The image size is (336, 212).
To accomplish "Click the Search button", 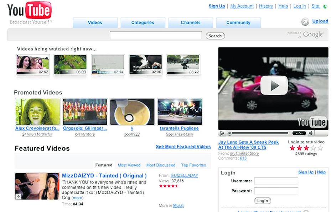I will [215, 36].
